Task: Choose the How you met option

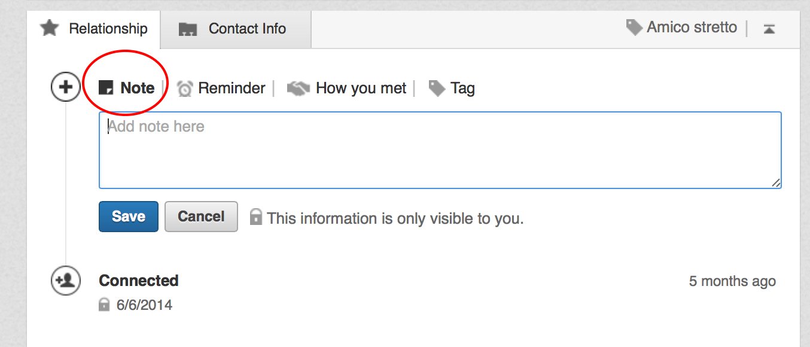Action: click(361, 89)
